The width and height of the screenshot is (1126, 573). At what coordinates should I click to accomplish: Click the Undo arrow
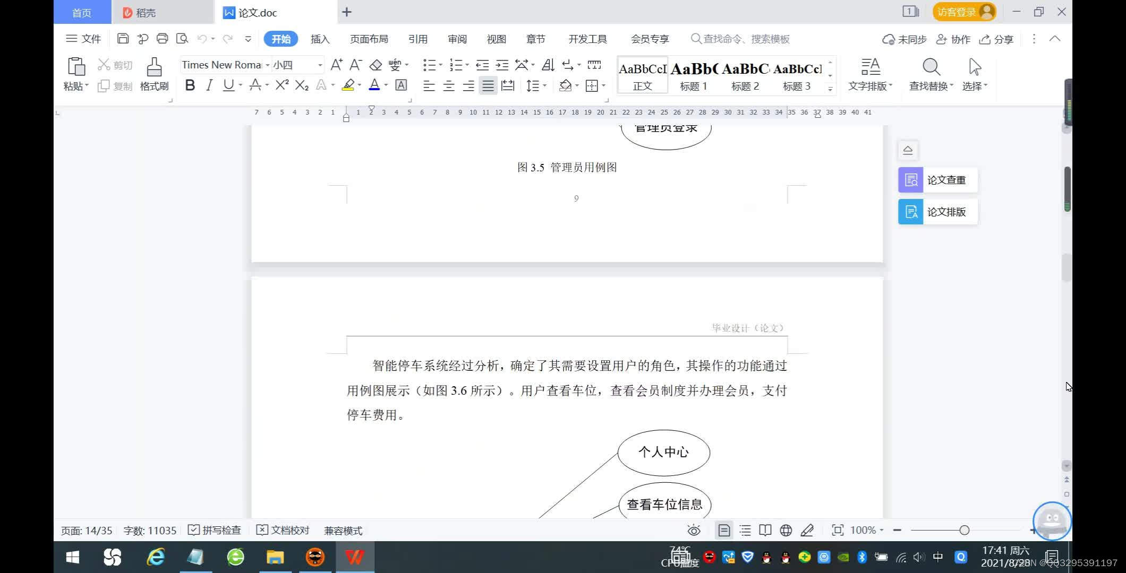coord(202,39)
